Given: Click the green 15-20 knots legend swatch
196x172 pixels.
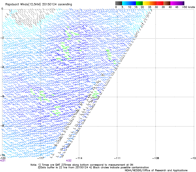Looking at the screenshot, I should (139, 3).
